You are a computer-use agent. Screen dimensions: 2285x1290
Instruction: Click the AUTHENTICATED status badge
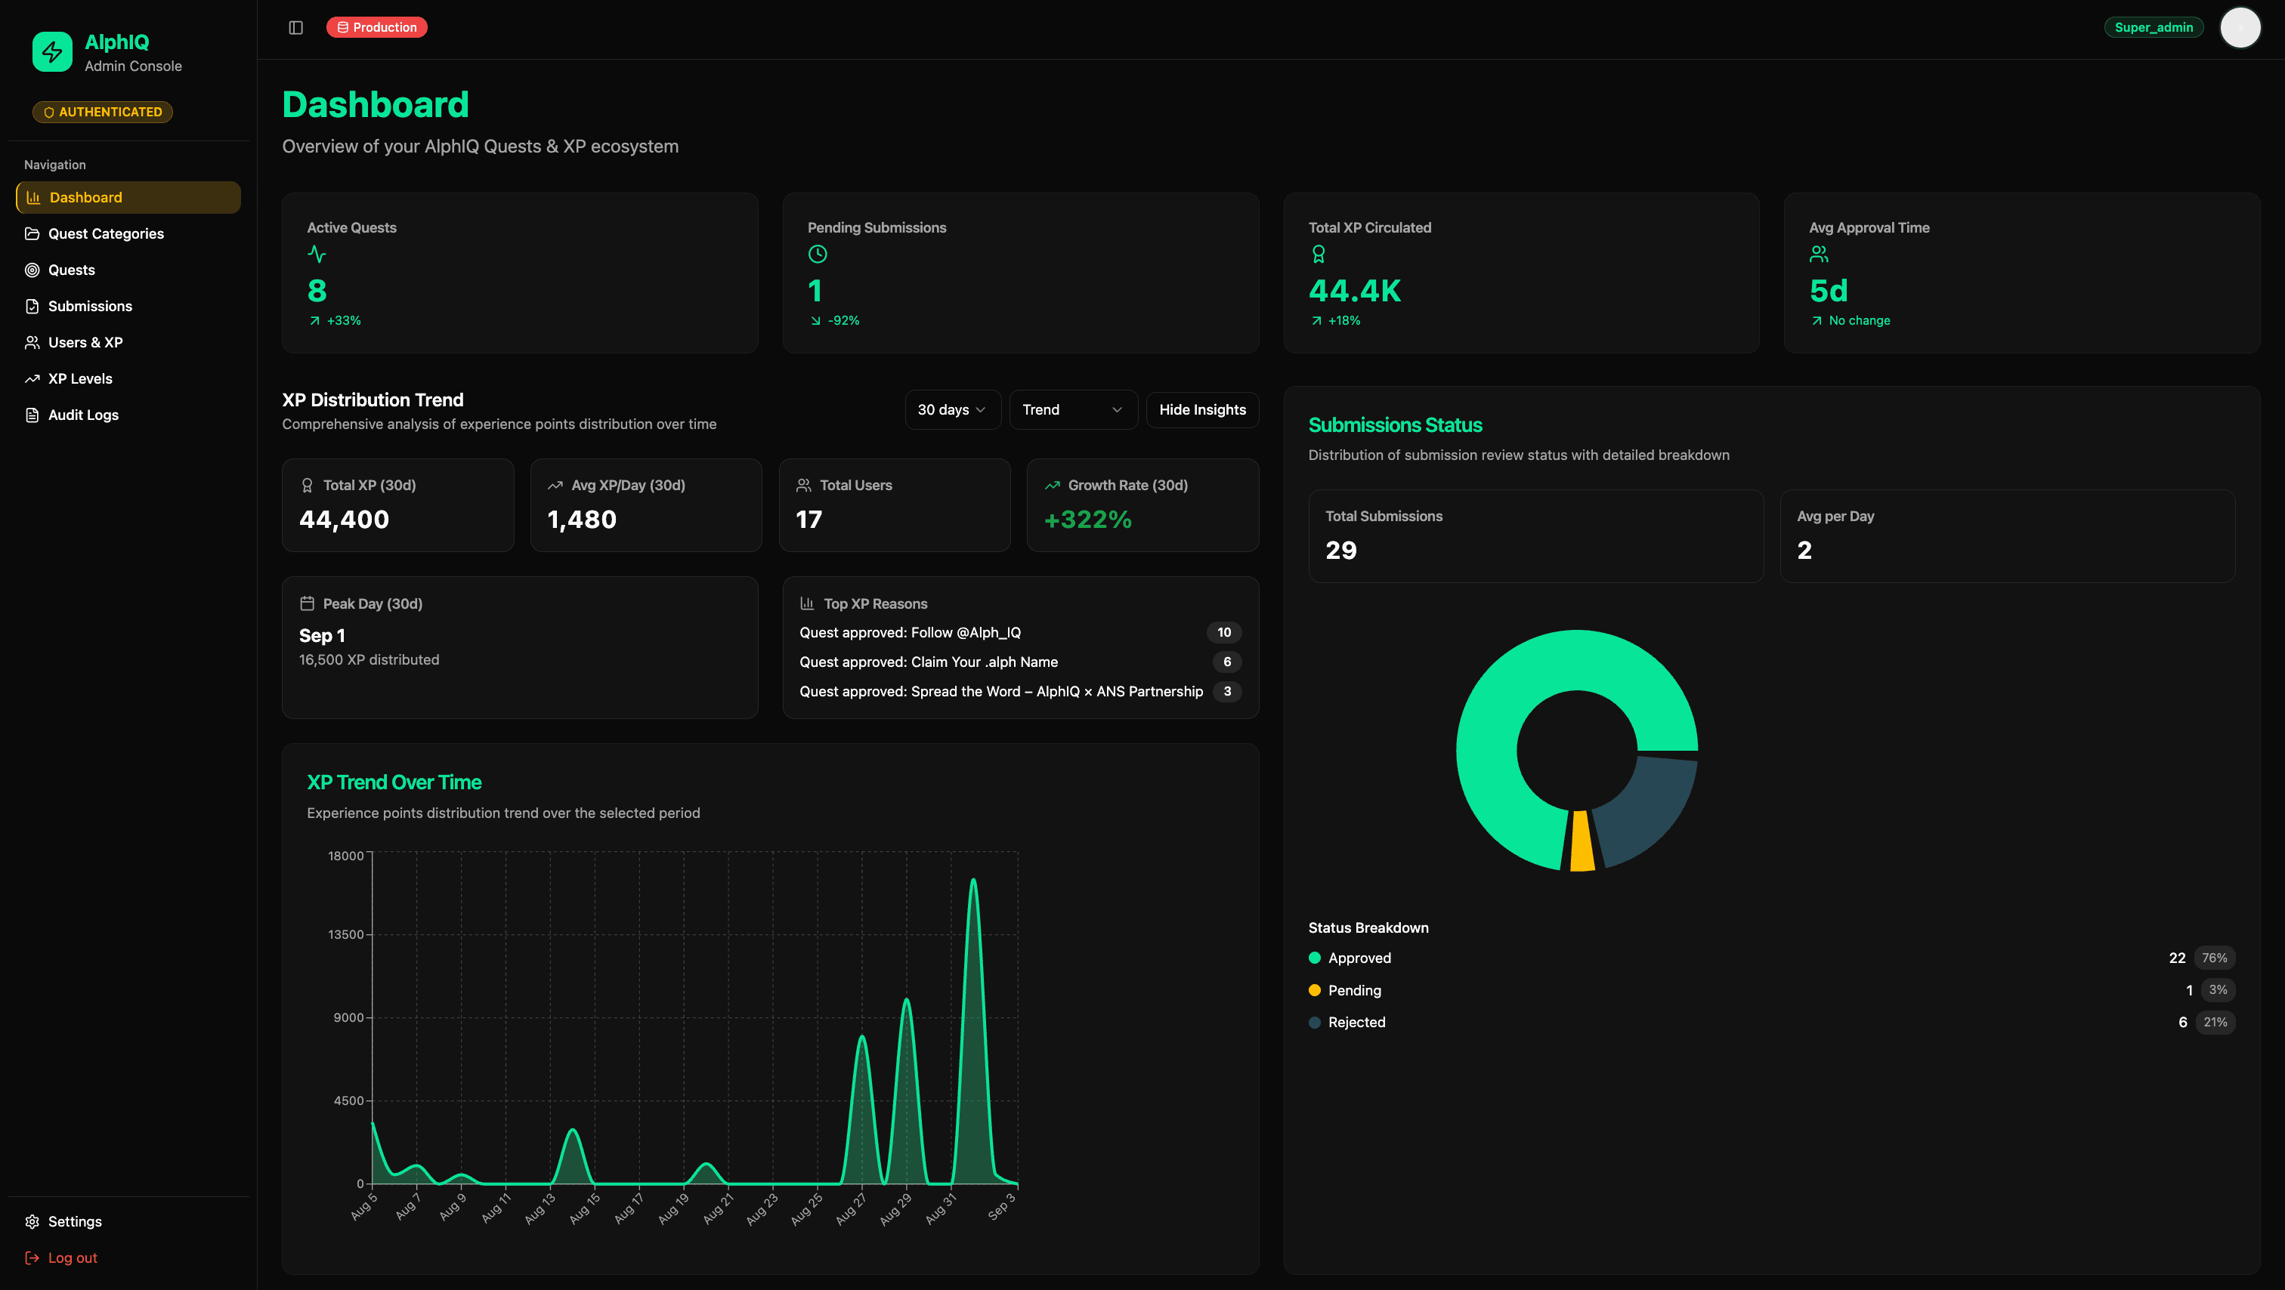[x=103, y=113]
